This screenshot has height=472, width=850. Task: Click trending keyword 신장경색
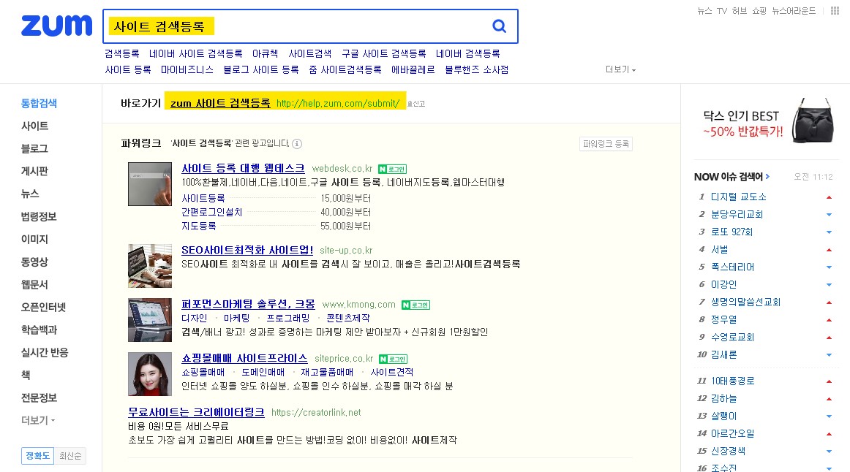tap(728, 451)
